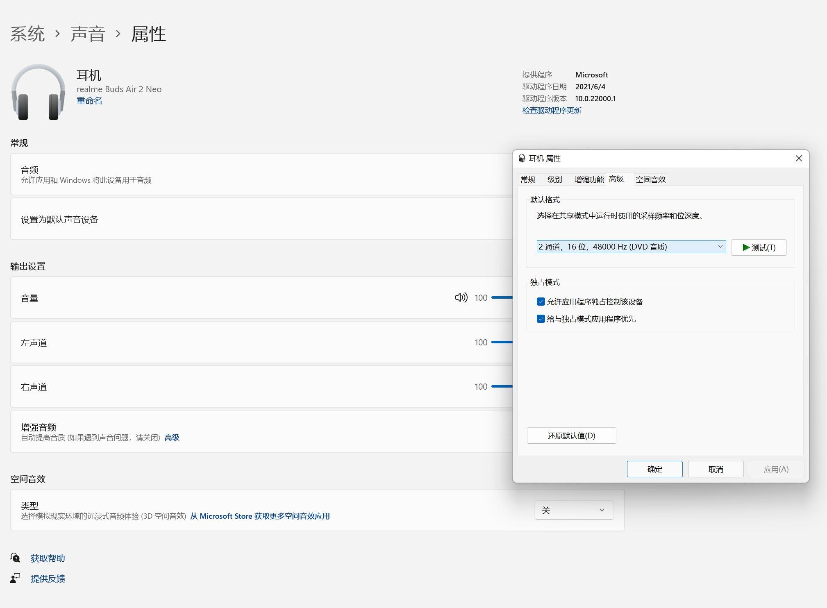The height and width of the screenshot is (608, 827).
Task: Click the 应用(A) button
Action: [x=776, y=469]
